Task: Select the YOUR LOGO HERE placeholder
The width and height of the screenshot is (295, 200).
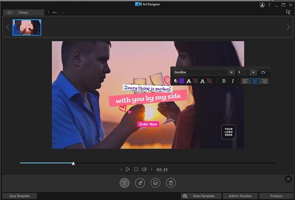Action: coord(228,132)
